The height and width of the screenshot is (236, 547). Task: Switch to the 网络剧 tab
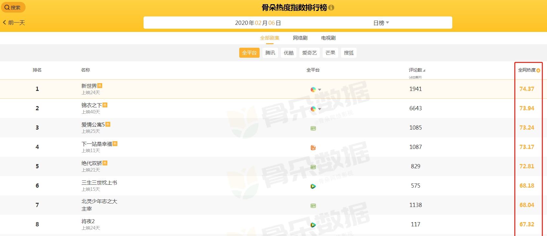(x=300, y=38)
